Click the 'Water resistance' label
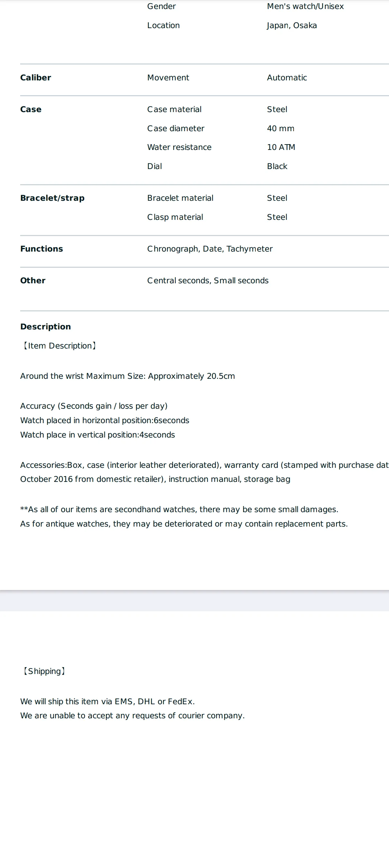The image size is (389, 865). point(179,147)
